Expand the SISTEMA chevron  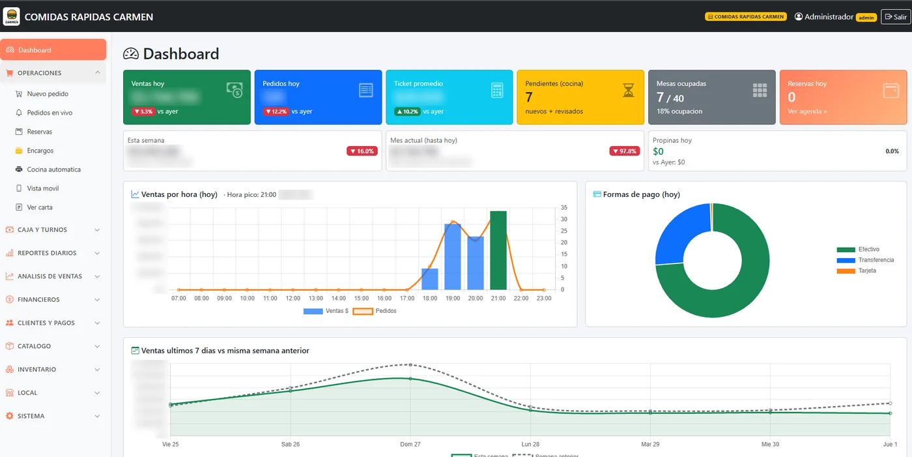pyautogui.click(x=97, y=416)
